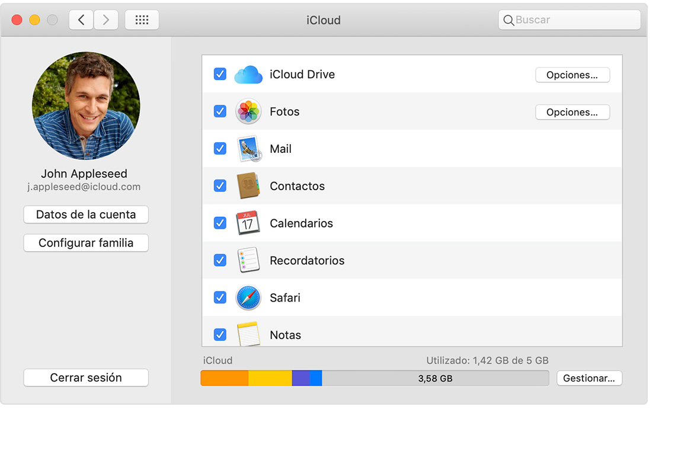Go back with the left arrow button

81,20
